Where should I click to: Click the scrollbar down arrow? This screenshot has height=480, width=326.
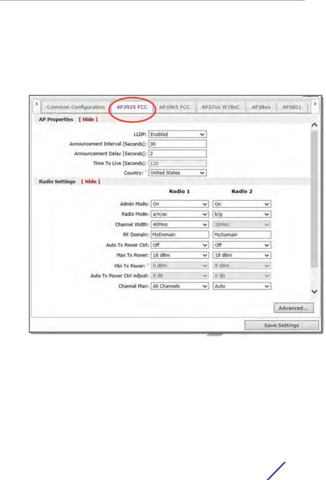pos(314,291)
